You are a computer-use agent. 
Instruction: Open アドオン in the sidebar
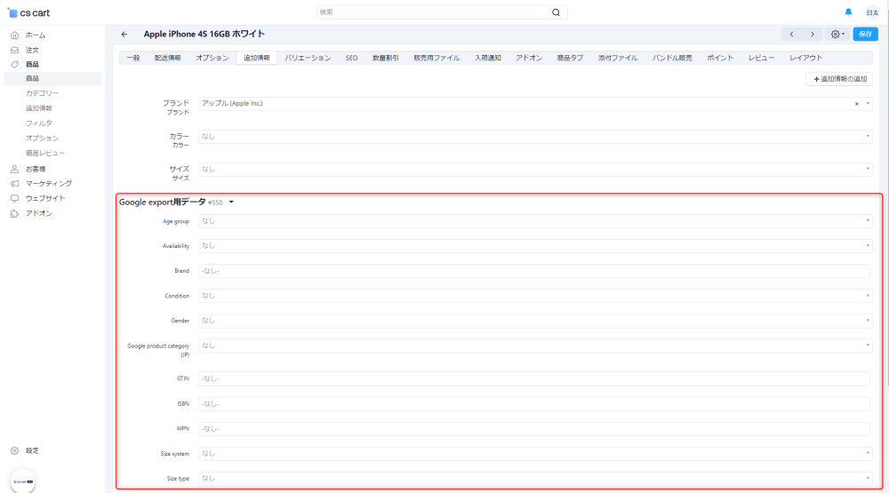pos(38,213)
